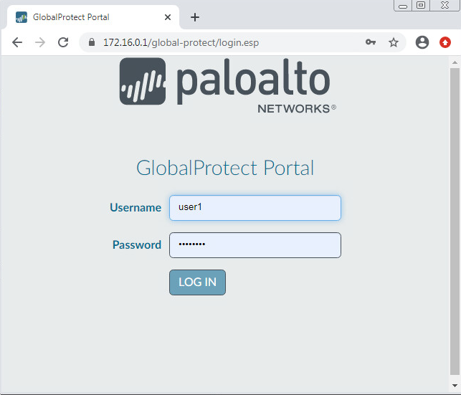Click the tab's GlobalProtect favicon
The image size is (461, 395).
22,17
